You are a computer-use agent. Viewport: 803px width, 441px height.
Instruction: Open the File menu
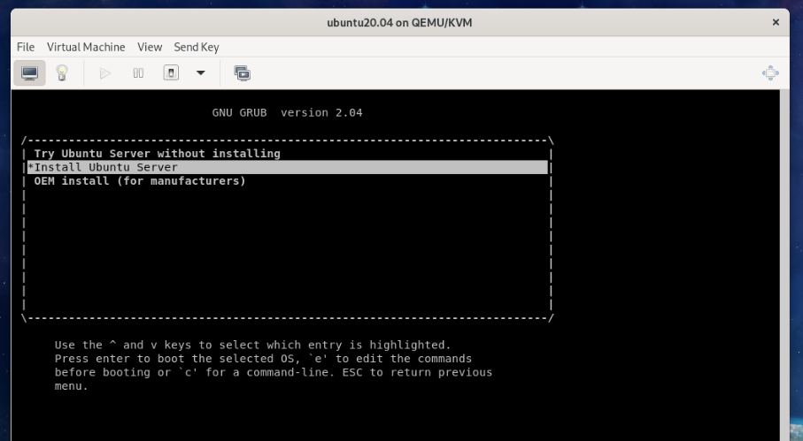pos(26,47)
